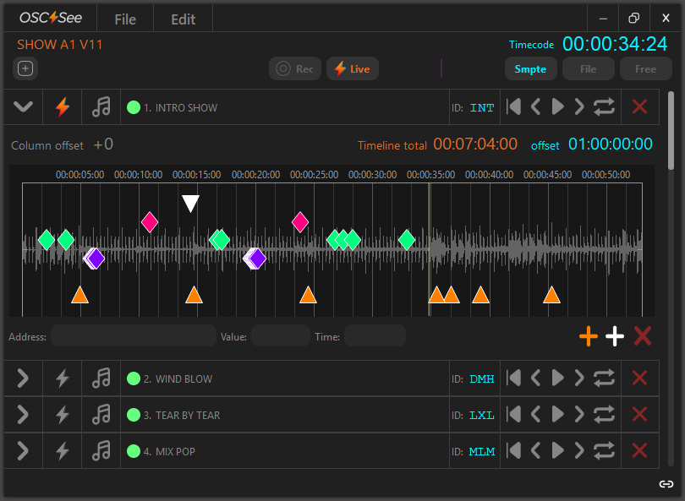Expand the WIND BLOW track
The image size is (685, 501).
(23, 378)
